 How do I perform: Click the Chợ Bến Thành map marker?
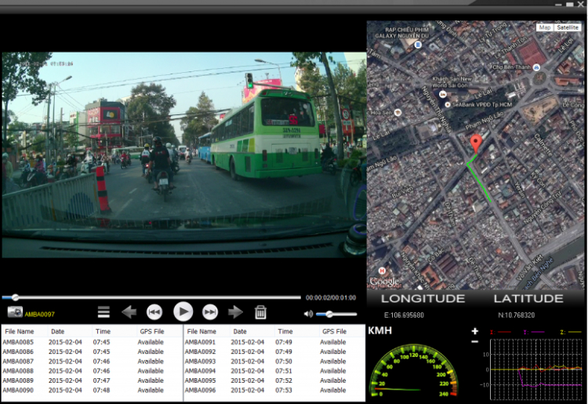pyautogui.click(x=536, y=67)
